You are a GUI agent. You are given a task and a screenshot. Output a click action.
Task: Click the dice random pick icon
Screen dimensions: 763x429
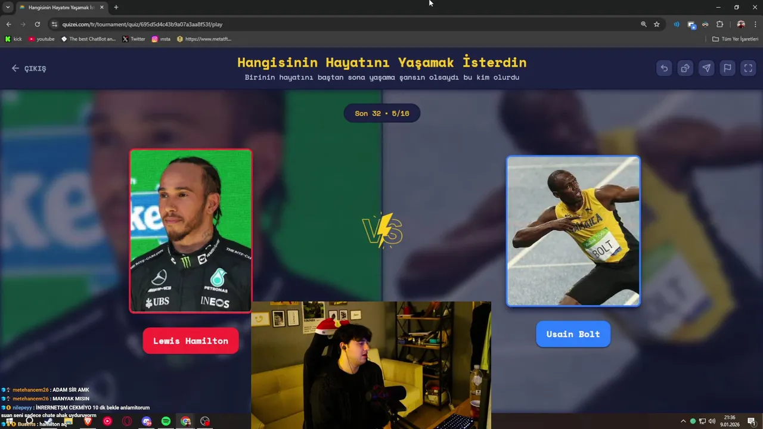coord(686,68)
